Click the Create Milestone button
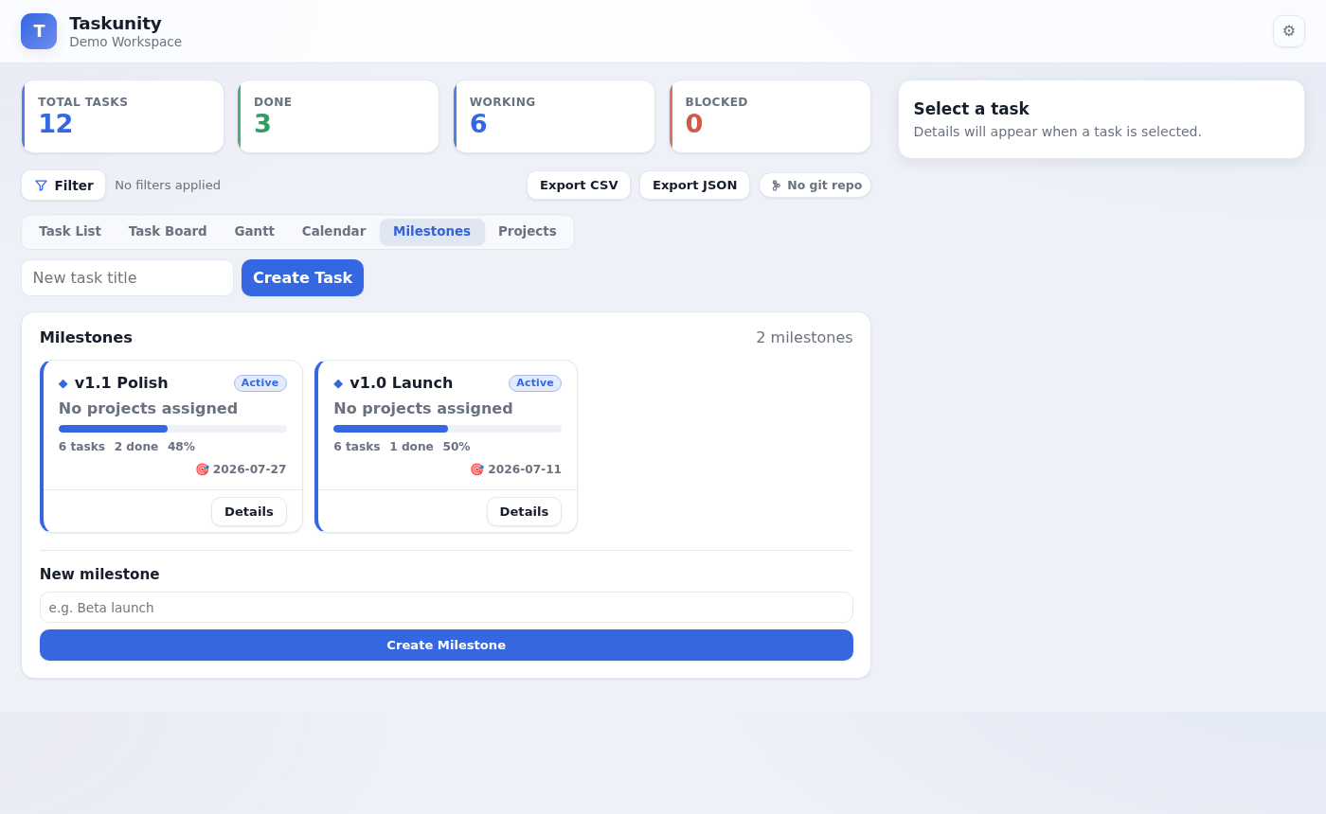 click(x=446, y=646)
